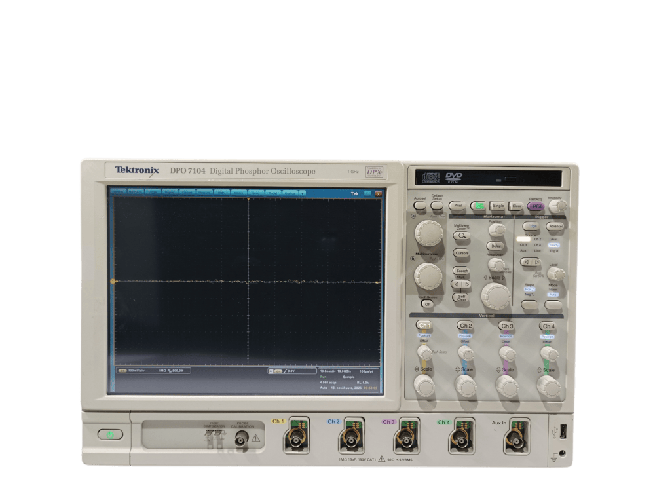Click the Search button
The width and height of the screenshot is (655, 490).
(461, 271)
